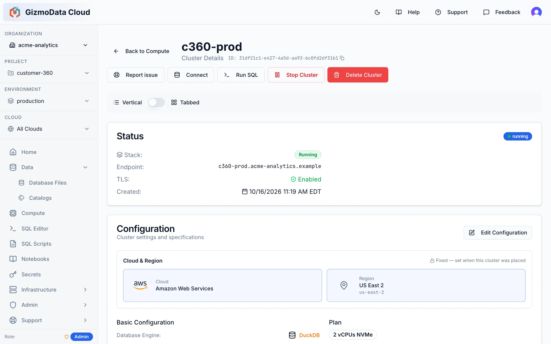Open Support in top header
Screen dimensions: 551x344
click(452, 12)
